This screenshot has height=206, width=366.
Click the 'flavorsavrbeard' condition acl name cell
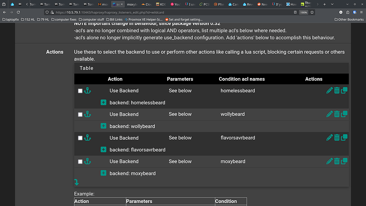238,138
